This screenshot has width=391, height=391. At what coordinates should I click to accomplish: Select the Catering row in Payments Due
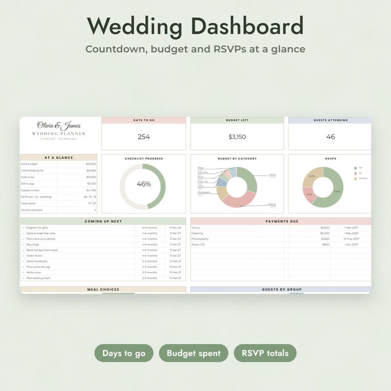[281, 233]
